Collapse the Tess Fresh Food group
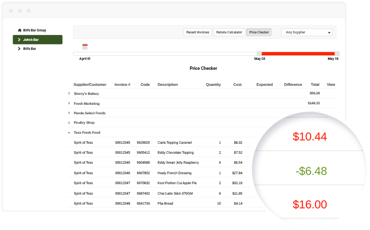 (69, 133)
